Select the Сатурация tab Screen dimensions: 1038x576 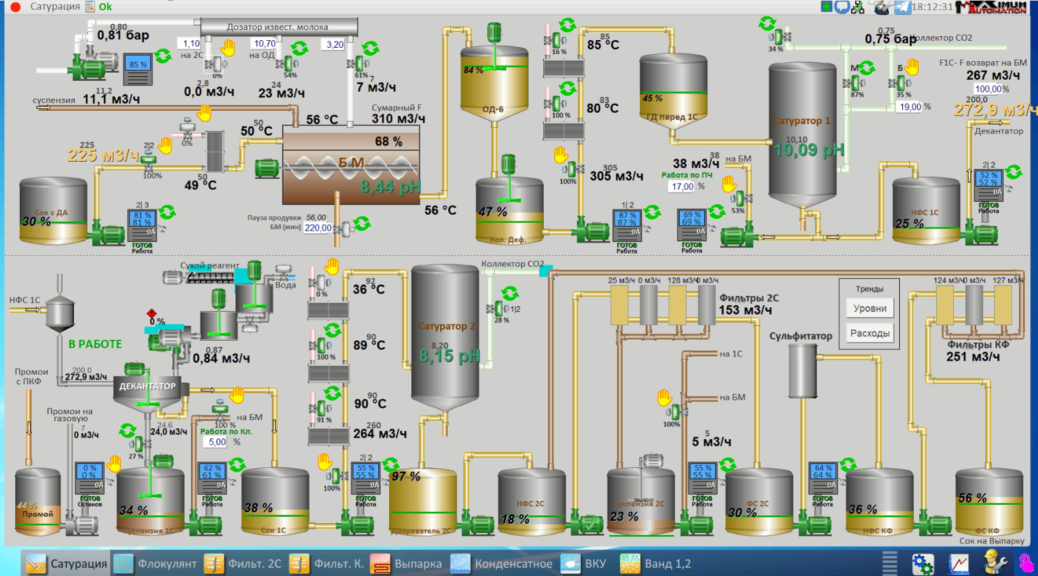pos(66,563)
